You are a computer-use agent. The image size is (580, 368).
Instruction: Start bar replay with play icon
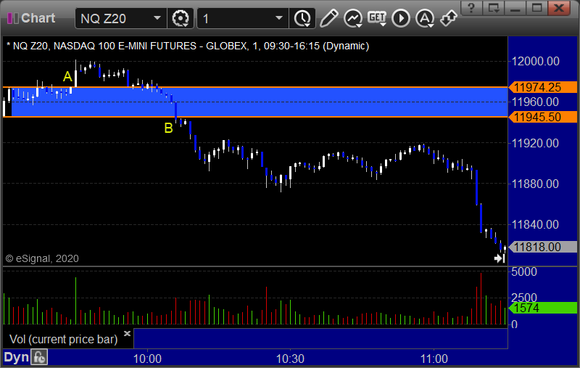pos(401,18)
